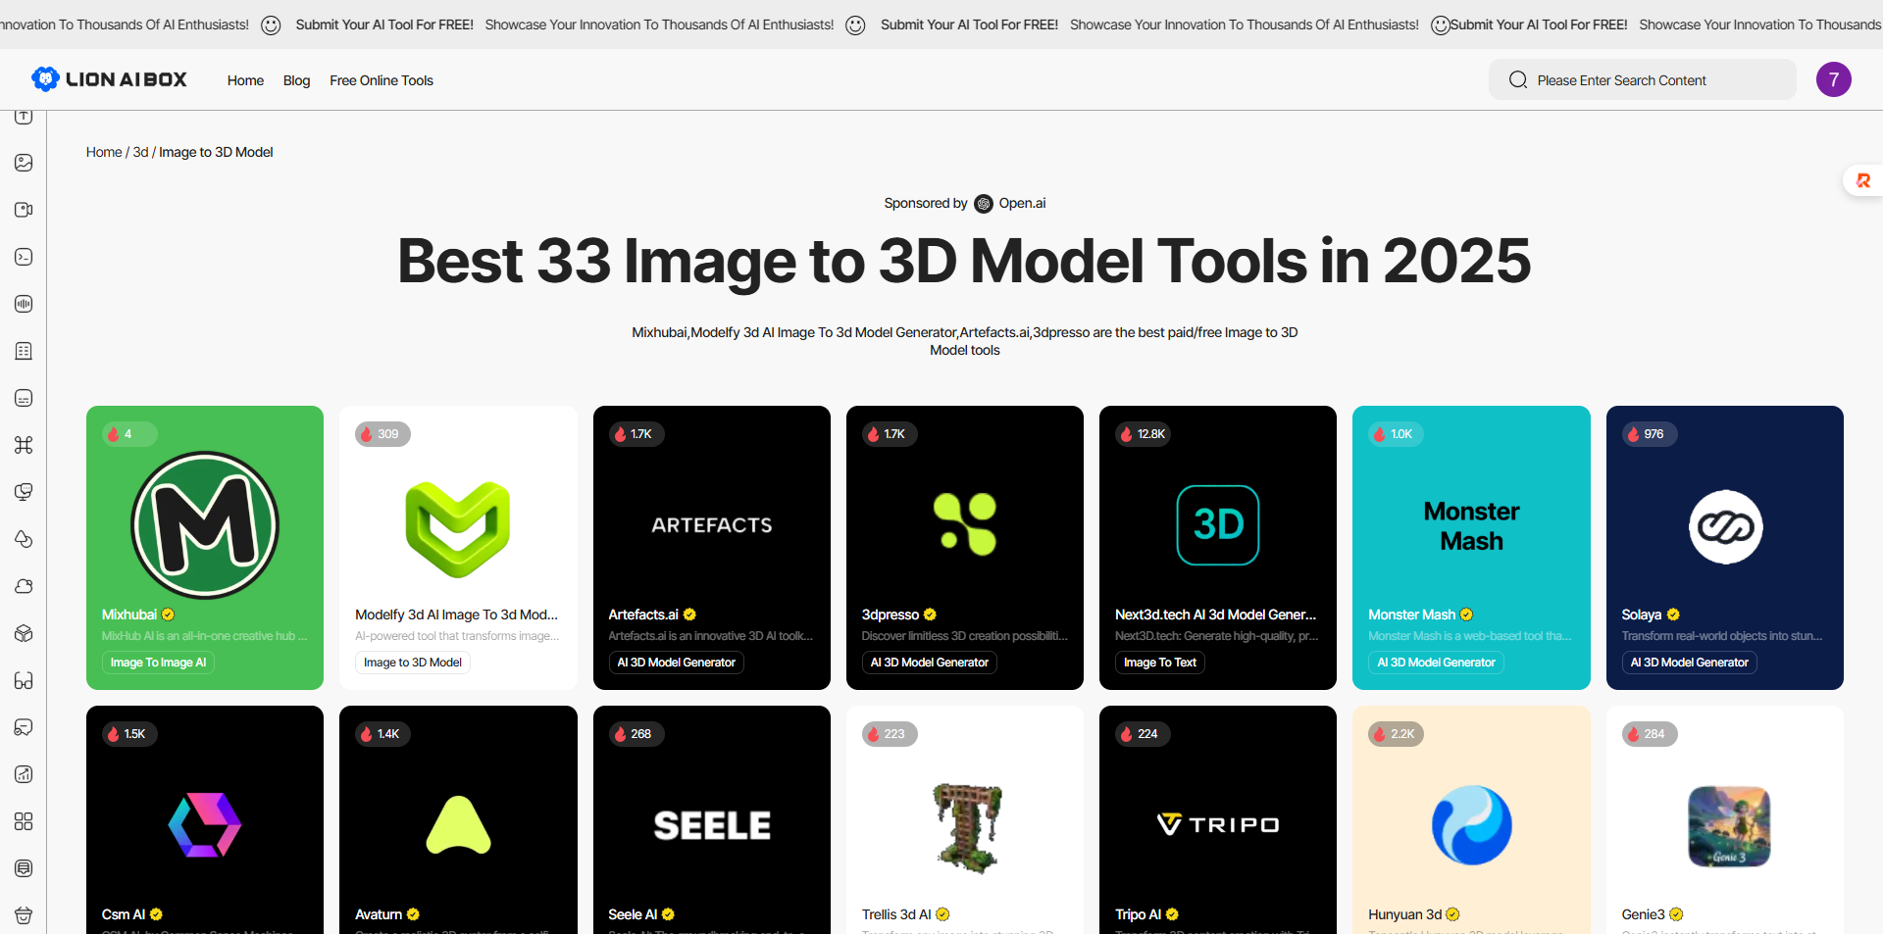Click the flame popularity badge on Mixhubai
The height and width of the screenshot is (934, 1883).
(x=128, y=434)
